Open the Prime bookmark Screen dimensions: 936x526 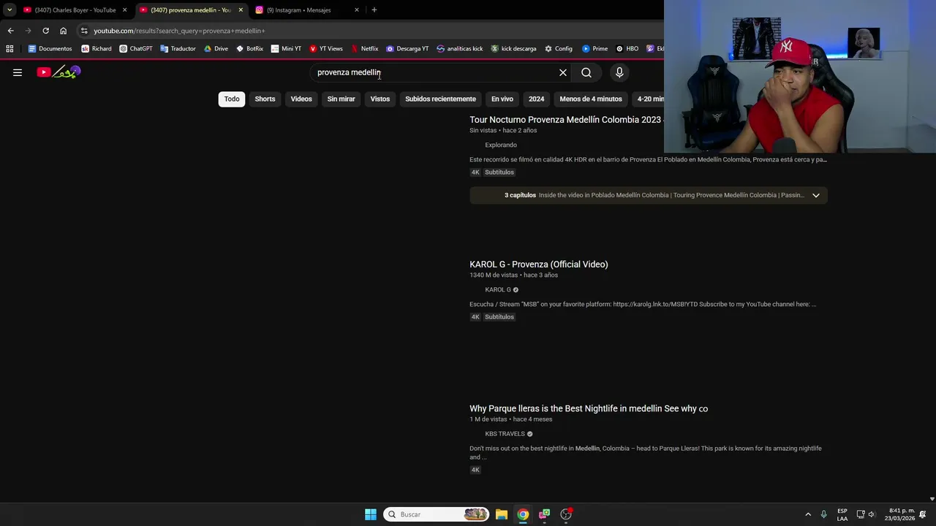click(595, 49)
